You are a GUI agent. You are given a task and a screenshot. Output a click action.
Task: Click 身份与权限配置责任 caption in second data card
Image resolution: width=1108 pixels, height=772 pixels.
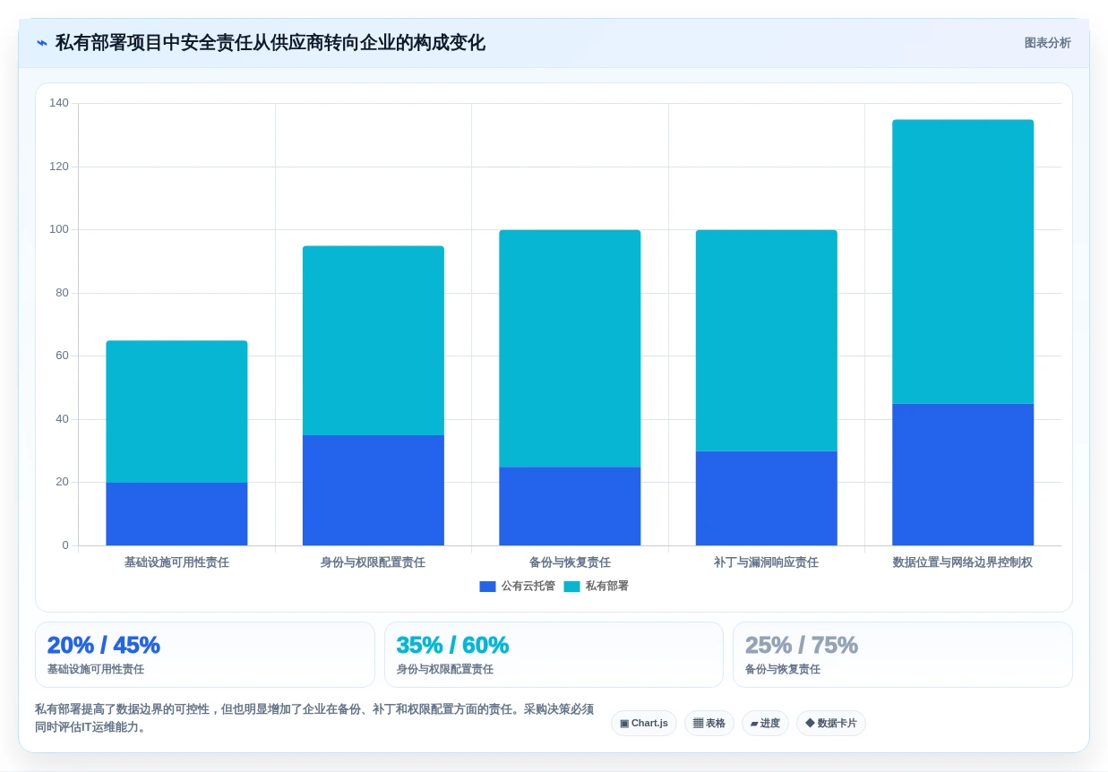[445, 670]
